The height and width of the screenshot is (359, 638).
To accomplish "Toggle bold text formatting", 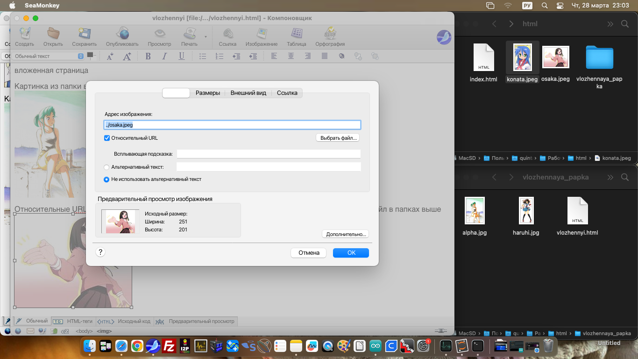I will 148,56.
